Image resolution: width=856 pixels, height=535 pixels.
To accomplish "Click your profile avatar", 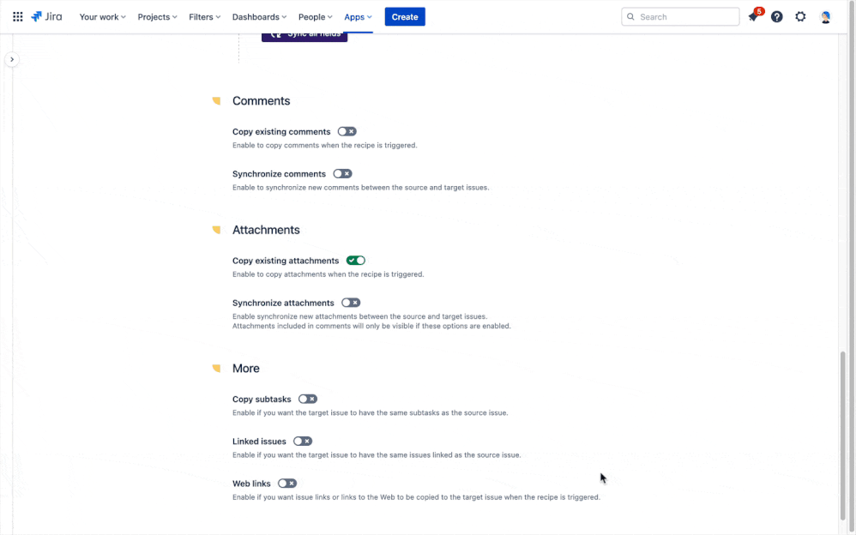I will (824, 16).
